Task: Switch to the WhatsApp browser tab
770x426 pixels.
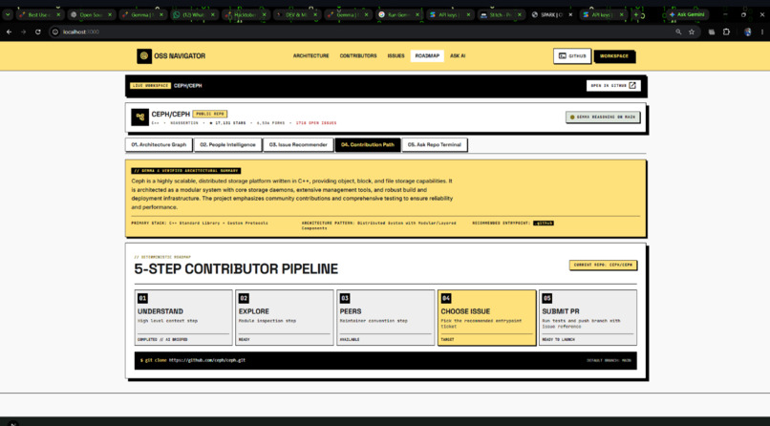Action: pyautogui.click(x=194, y=14)
